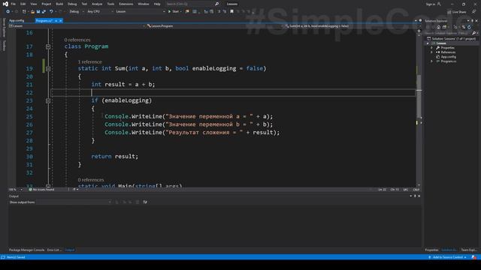Click the Save file toolbar icon
481x270 pixels.
point(38,12)
